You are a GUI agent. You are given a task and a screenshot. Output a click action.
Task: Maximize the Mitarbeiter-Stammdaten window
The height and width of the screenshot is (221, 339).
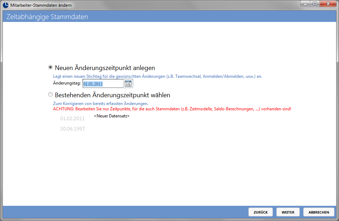315,4
